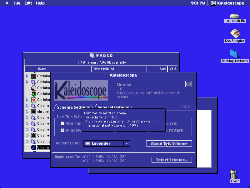The height and width of the screenshot is (188, 250).
Task: Click the Chronos scheme file icon
Action: click(x=34, y=147)
